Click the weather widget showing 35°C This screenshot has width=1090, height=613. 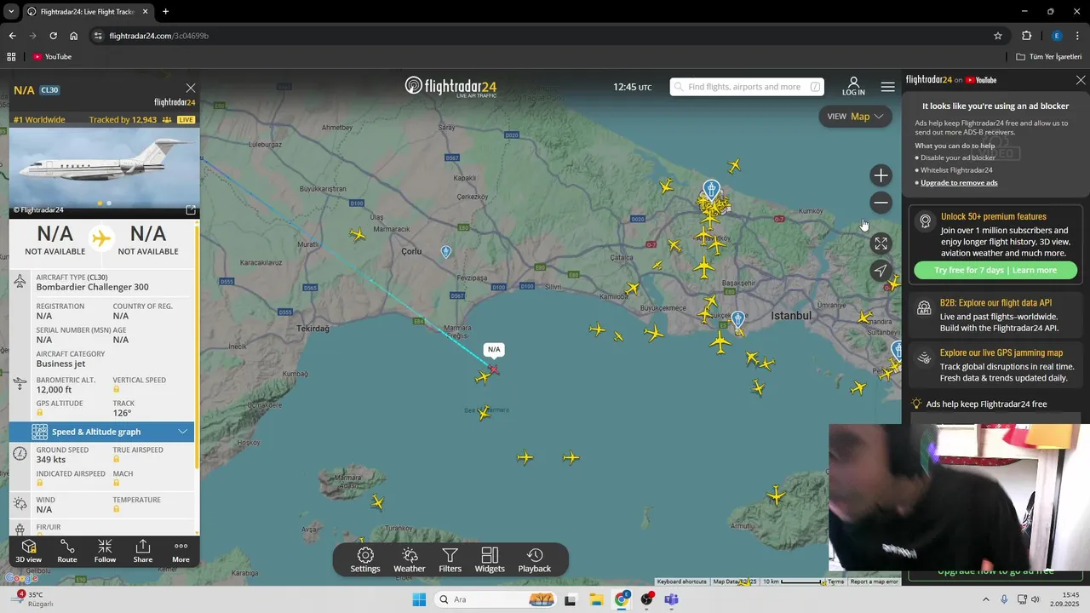point(32,599)
